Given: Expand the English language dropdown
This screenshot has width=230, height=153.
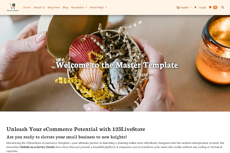Looking at the screenshot, I should click(184, 7).
